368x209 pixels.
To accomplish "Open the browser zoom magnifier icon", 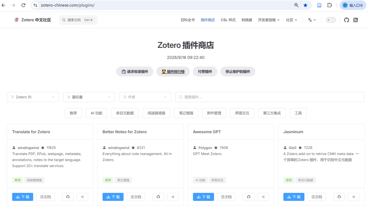I will tap(297, 5).
